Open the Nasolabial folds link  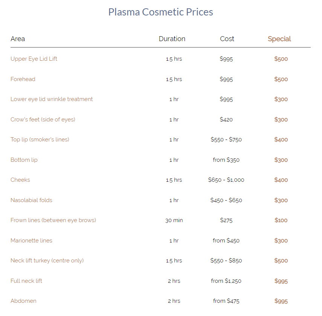tap(31, 200)
